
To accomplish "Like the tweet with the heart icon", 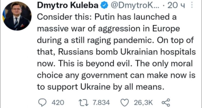I will [125, 102].
